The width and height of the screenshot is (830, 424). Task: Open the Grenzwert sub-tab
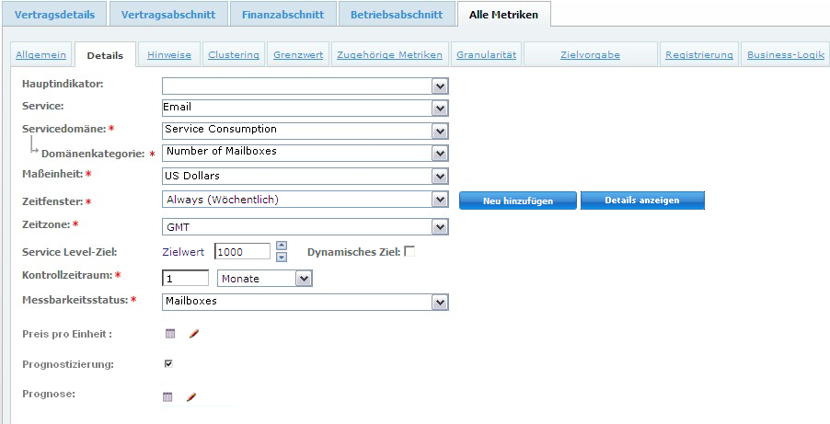298,54
